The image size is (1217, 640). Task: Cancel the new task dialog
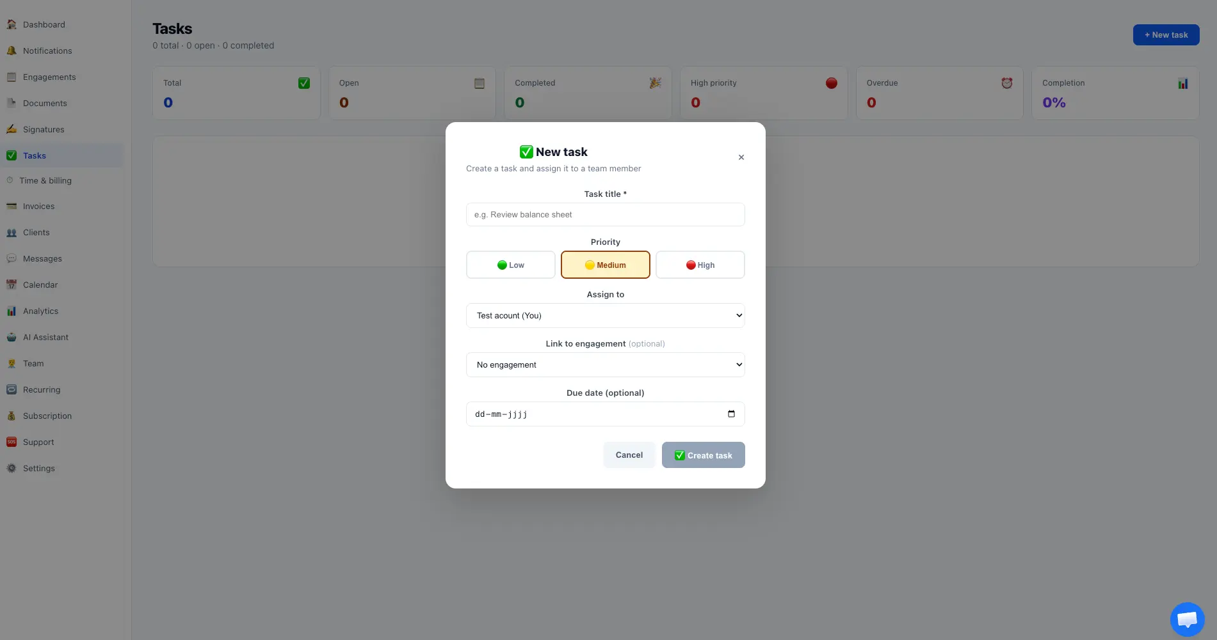(x=628, y=455)
